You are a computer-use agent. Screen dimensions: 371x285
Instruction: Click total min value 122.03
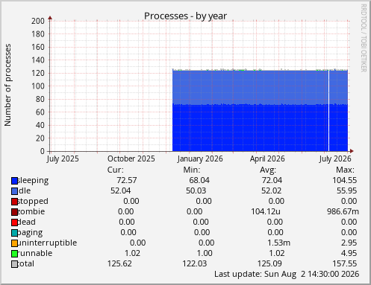point(195,263)
